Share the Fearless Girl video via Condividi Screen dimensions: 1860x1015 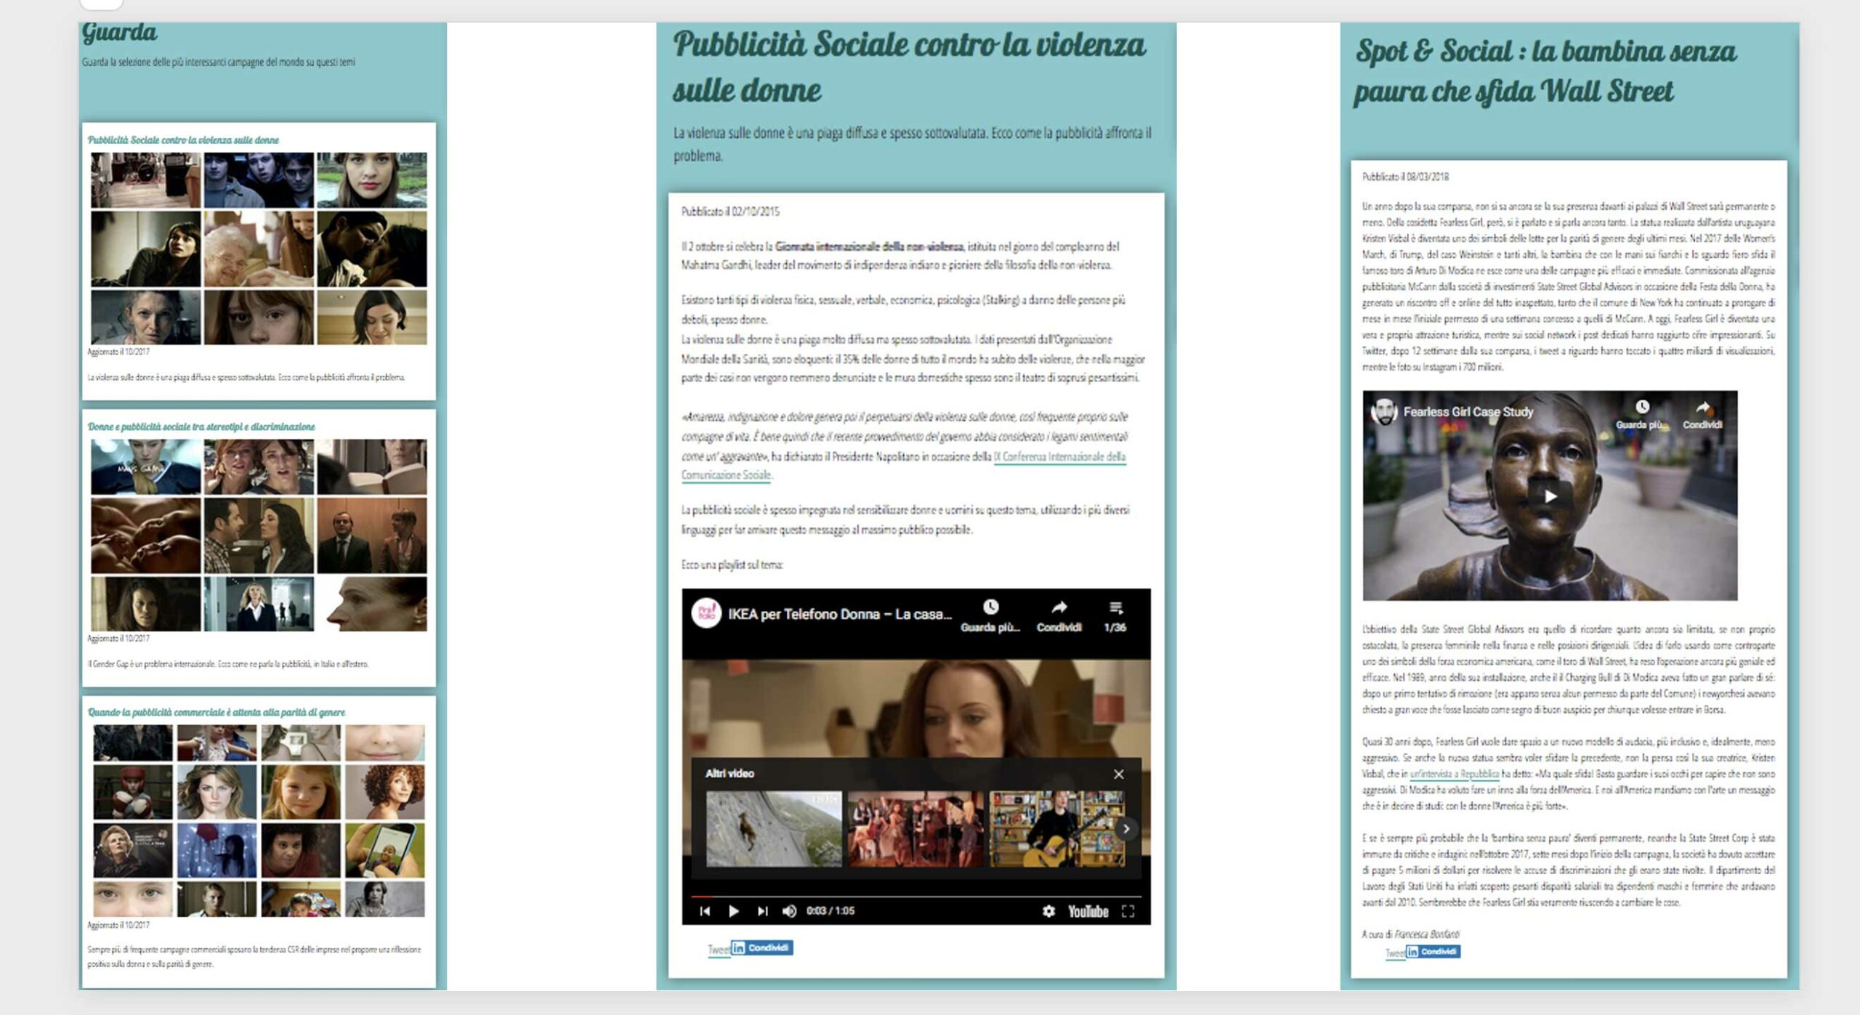coord(1702,408)
